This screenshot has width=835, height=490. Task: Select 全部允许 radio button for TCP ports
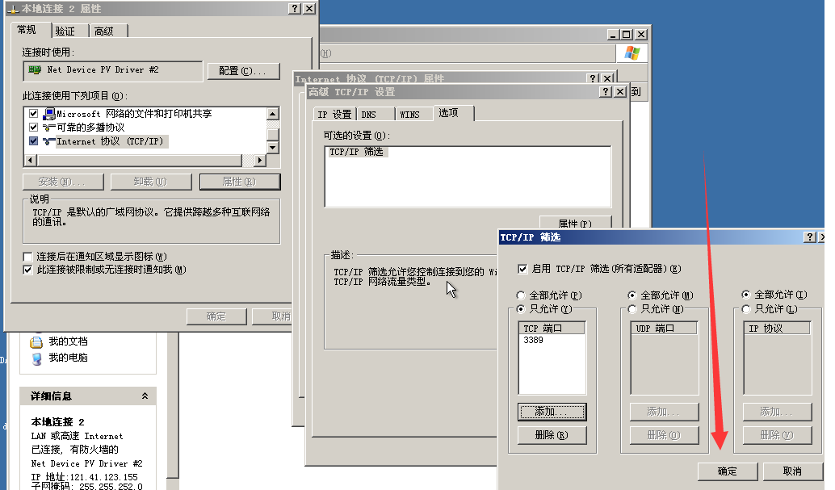tap(522, 295)
